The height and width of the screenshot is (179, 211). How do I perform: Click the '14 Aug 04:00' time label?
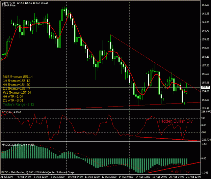coord(126,177)
